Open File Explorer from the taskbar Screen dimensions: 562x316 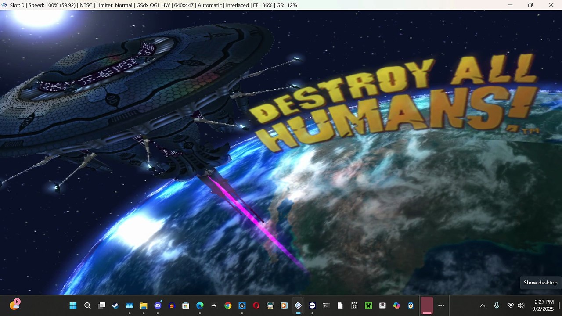coord(144,305)
